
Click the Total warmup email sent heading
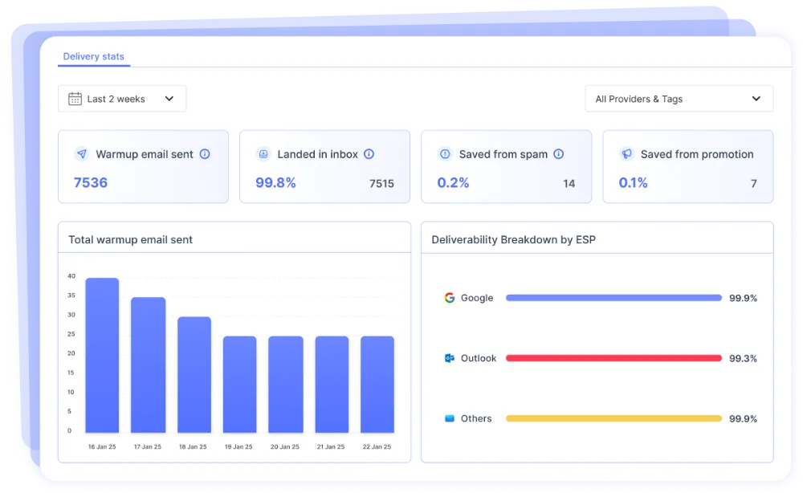pyautogui.click(x=131, y=239)
